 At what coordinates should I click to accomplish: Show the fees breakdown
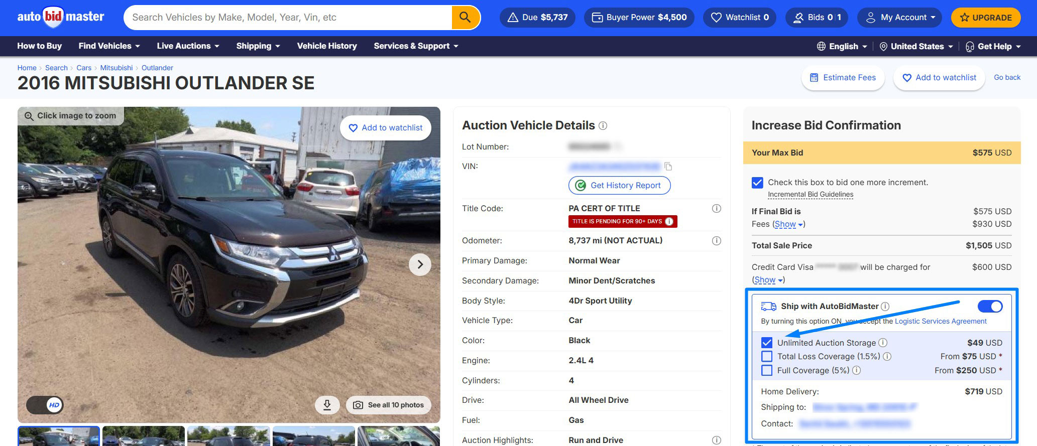[788, 224]
